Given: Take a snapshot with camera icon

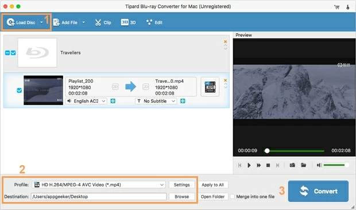Looking at the screenshot, I should click(x=292, y=165).
